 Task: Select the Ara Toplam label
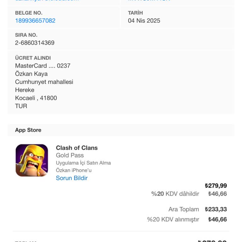184,210
